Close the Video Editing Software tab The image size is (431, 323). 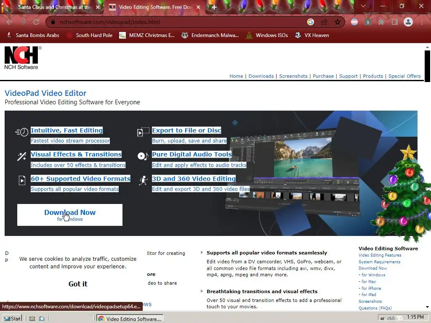(198, 7)
